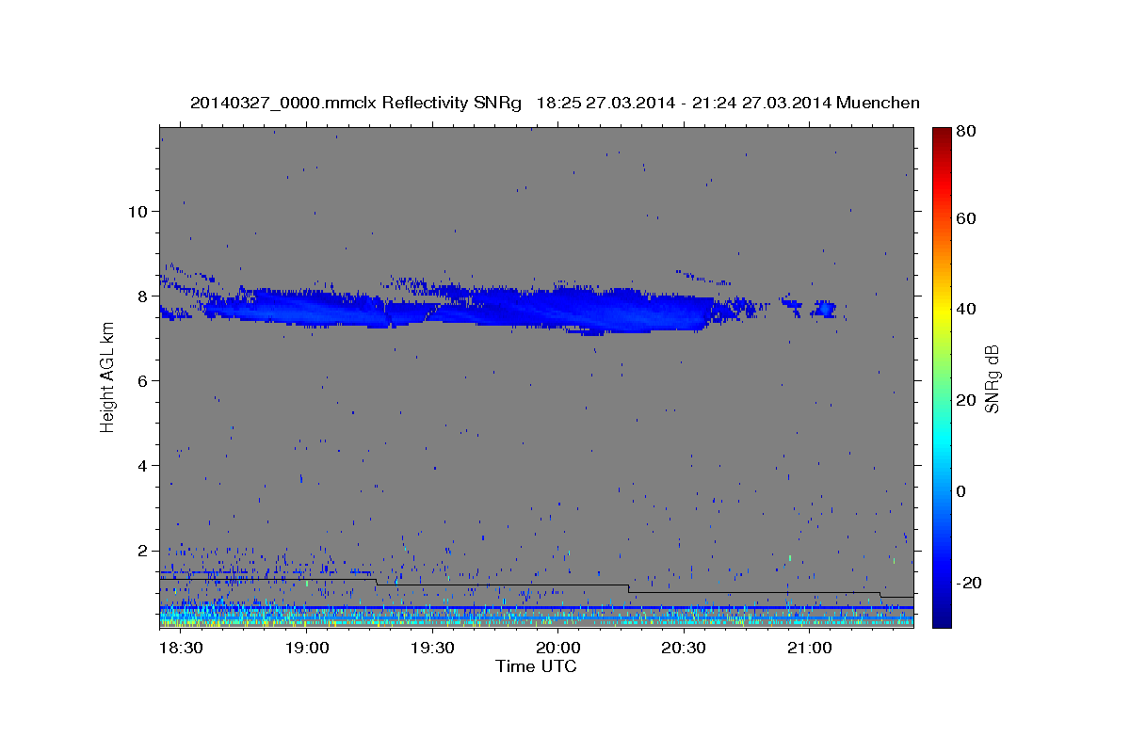Click the colorbar value 20
Viewport: 1130px width, 753px height.
click(966, 400)
